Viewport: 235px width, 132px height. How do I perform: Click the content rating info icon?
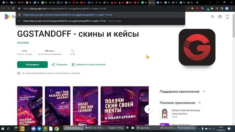coord(72,51)
